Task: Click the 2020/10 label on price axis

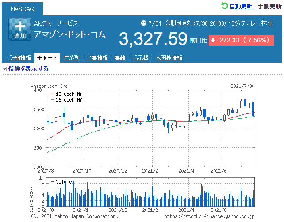Action: (x=82, y=171)
